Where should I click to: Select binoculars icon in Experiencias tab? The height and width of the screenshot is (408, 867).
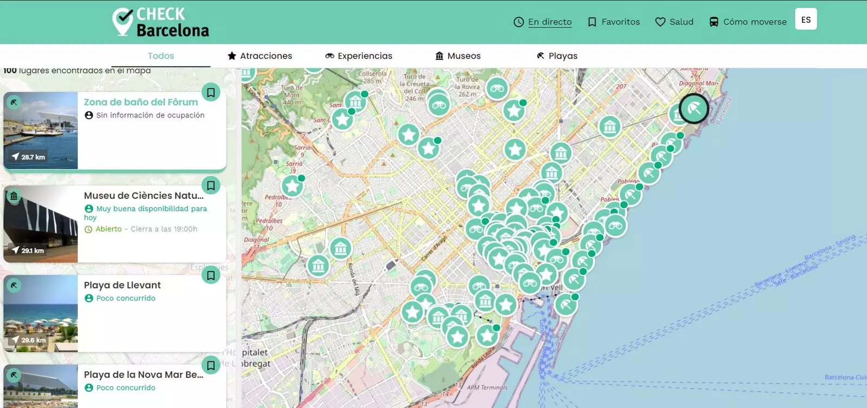[x=329, y=56]
